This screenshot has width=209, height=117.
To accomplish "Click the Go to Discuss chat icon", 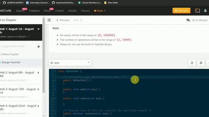I will (188, 20).
